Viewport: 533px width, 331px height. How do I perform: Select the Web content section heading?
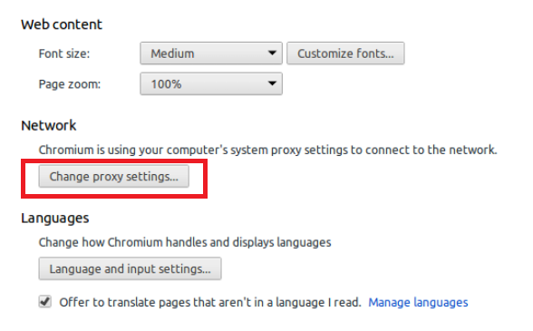pyautogui.click(x=62, y=24)
